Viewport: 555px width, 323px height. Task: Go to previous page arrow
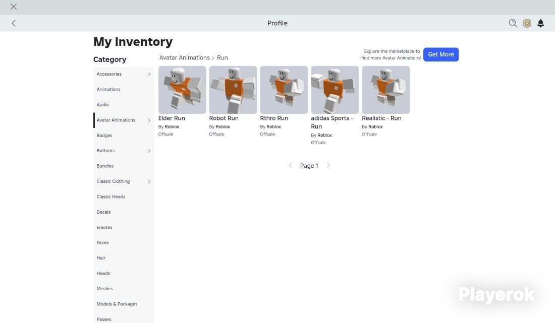(x=290, y=165)
